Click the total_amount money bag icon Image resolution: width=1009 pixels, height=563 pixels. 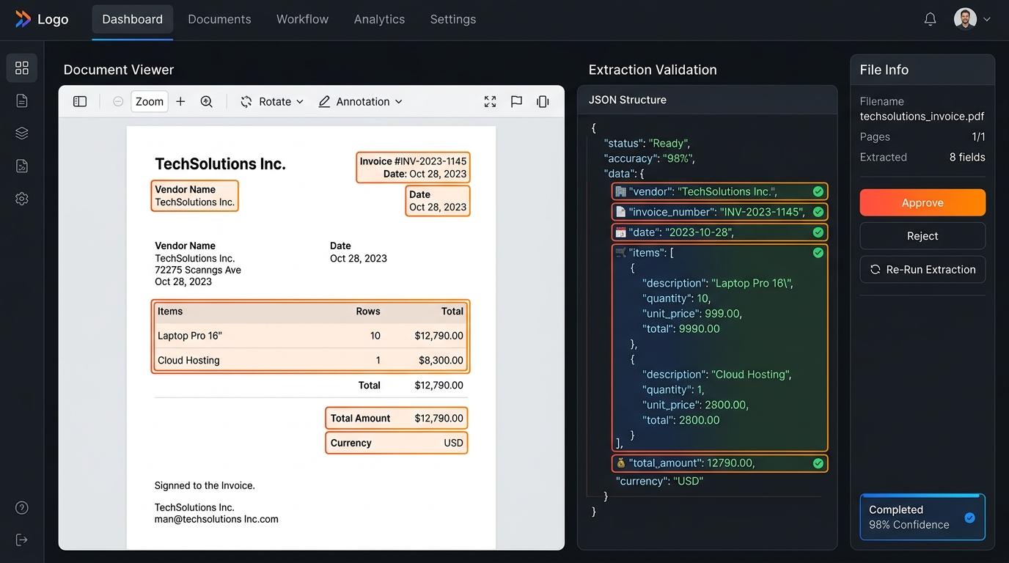pyautogui.click(x=621, y=463)
